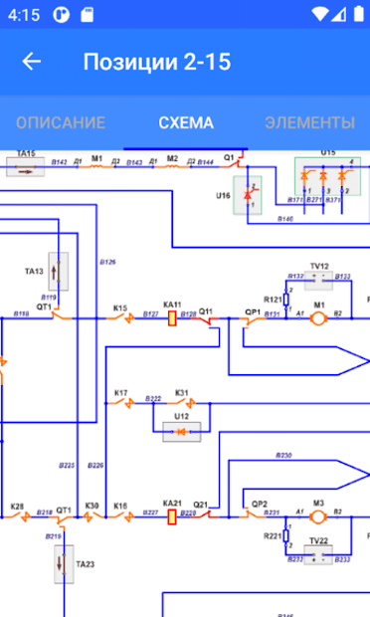Tap the U12 diode block
This screenshot has width=370, height=617.
182,432
